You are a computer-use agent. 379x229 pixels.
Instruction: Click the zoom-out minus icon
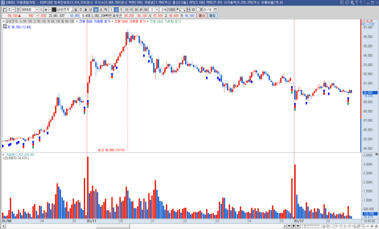click(x=367, y=226)
